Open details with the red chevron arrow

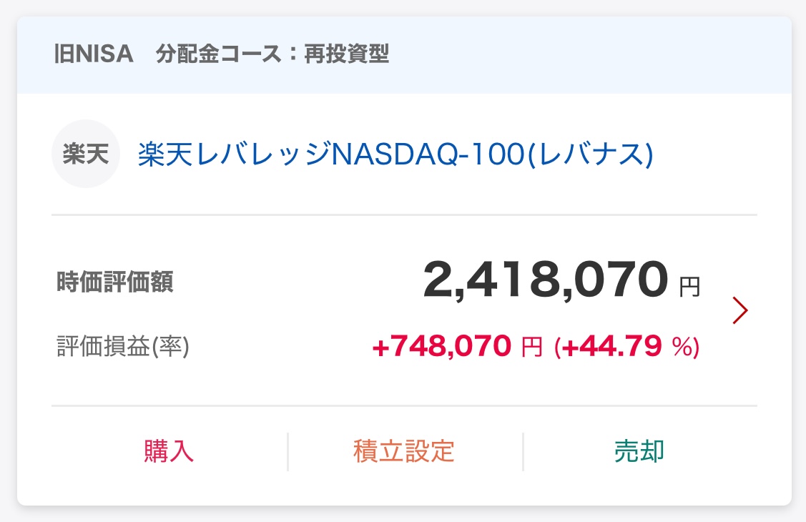click(x=740, y=310)
